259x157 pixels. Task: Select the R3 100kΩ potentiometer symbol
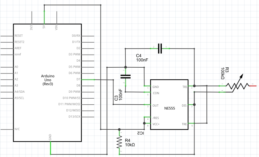coord(238,85)
